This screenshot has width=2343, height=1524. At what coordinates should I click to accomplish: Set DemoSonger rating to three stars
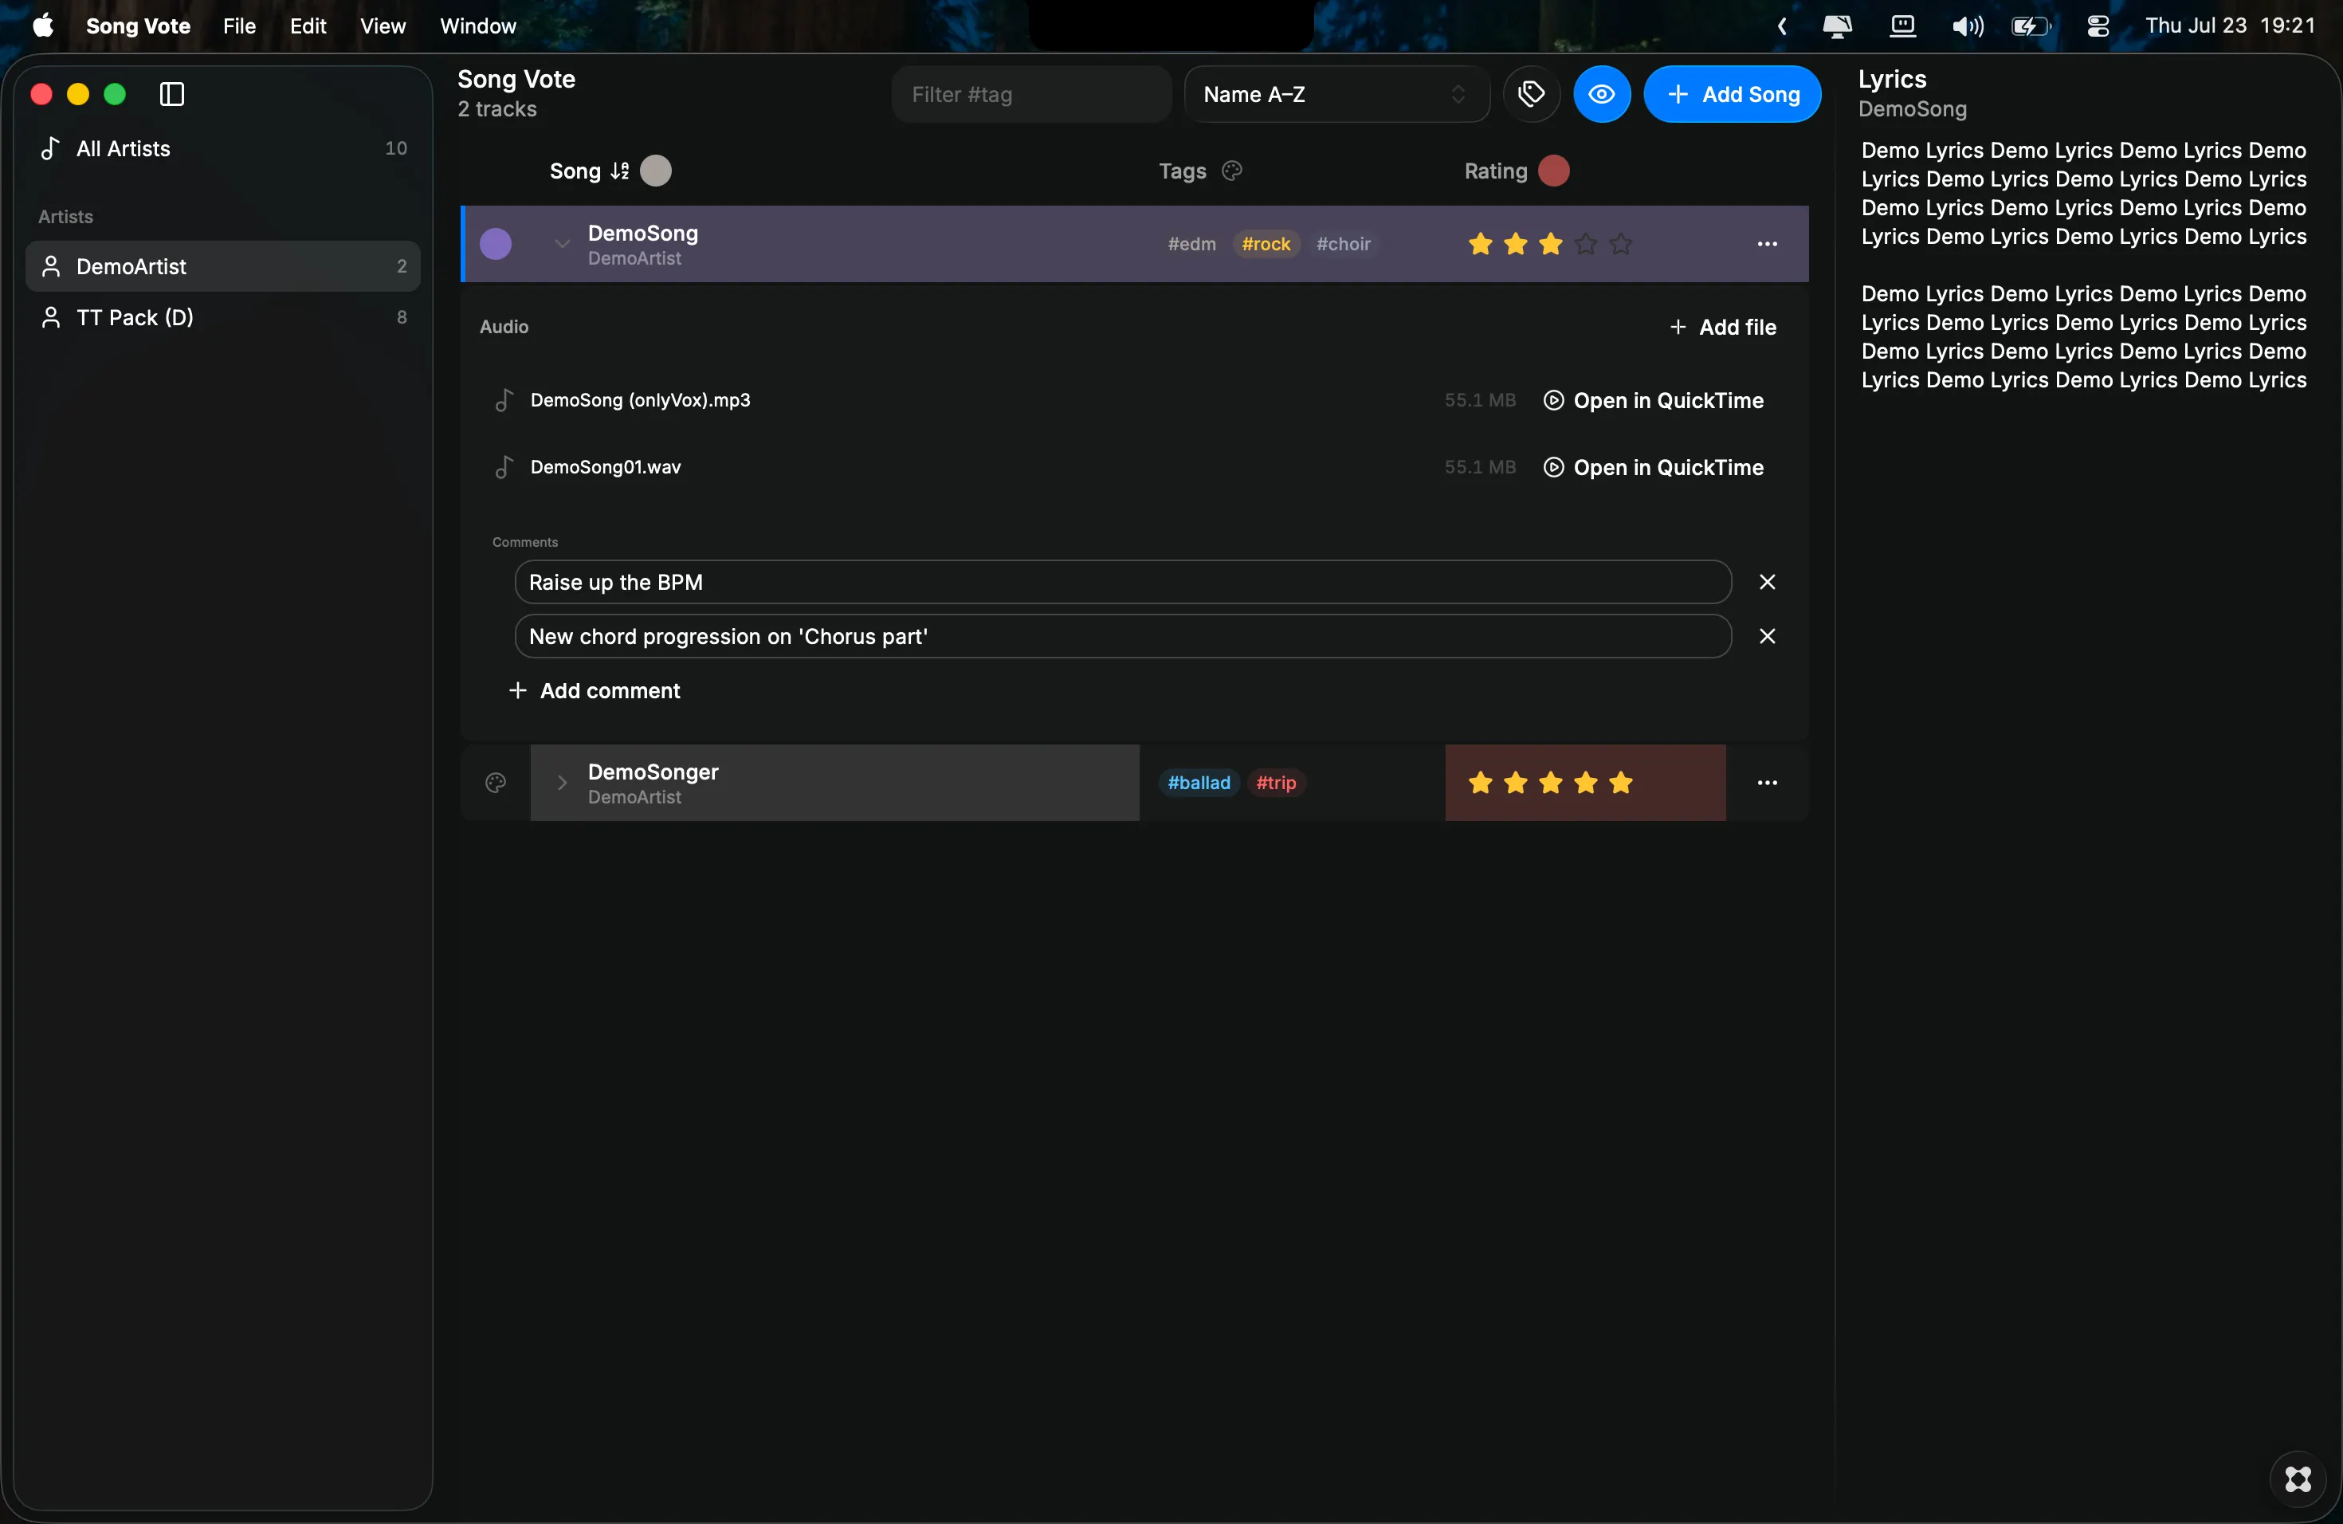coord(1551,783)
